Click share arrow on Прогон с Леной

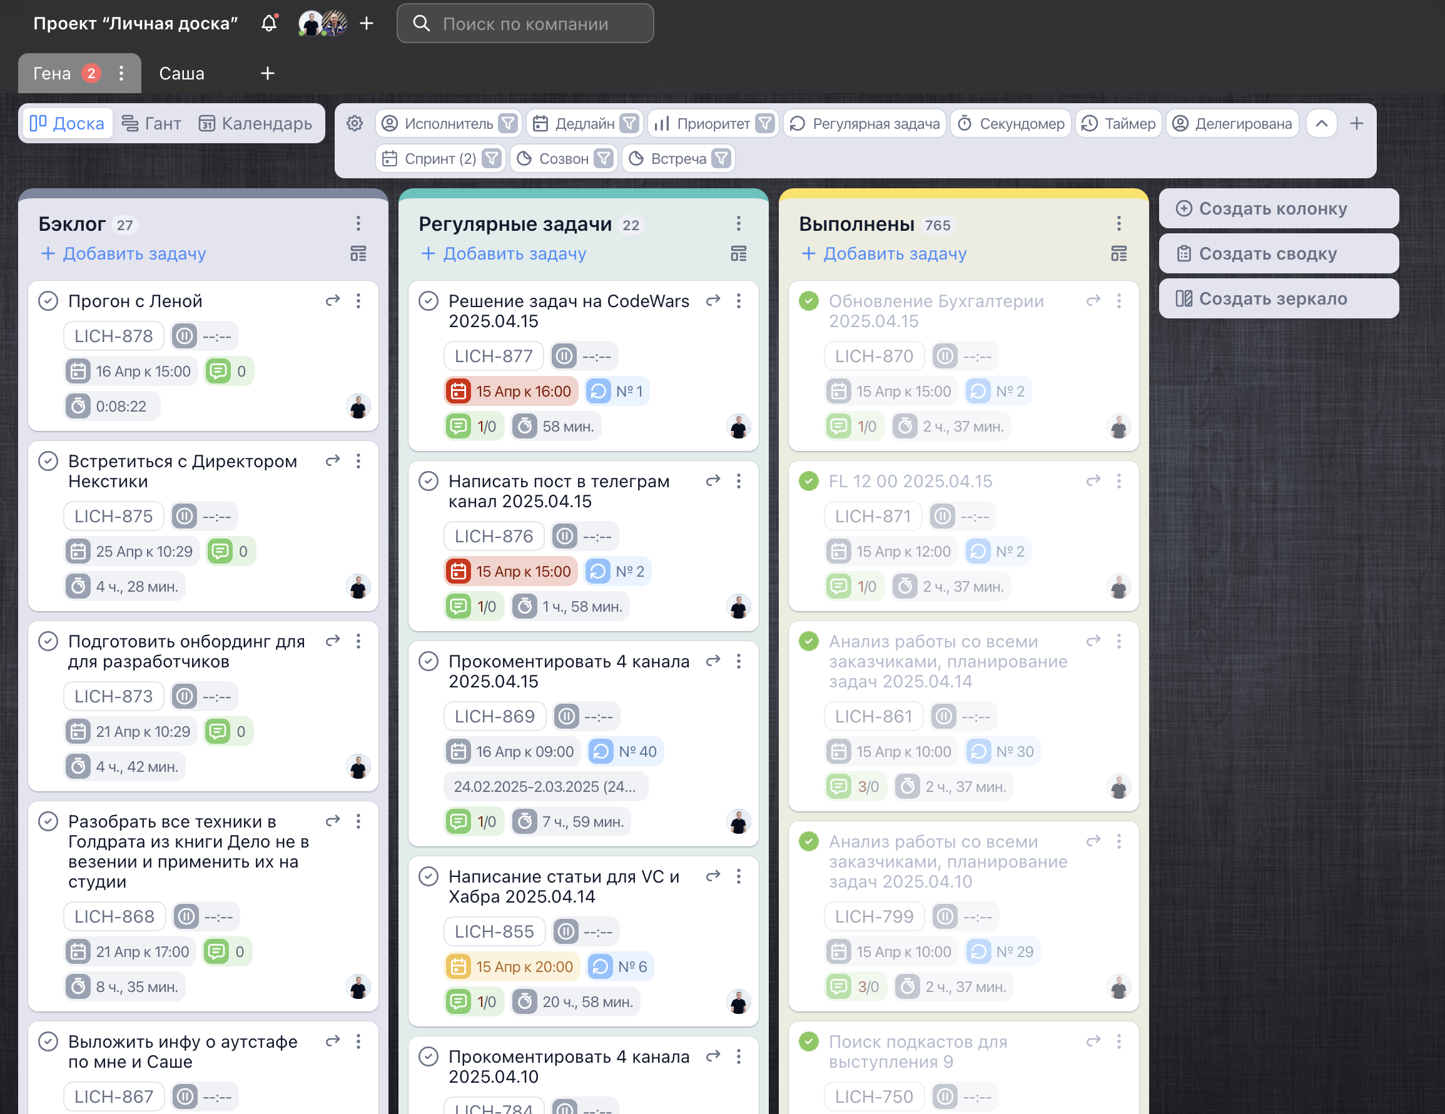click(333, 300)
